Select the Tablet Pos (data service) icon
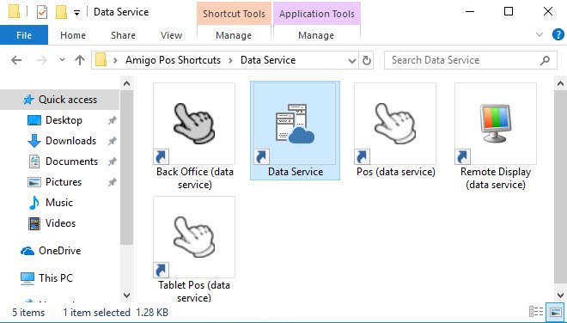 pyautogui.click(x=194, y=237)
